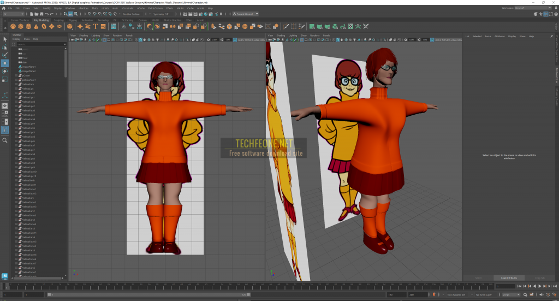Toggle the audio speaker button near playback
This screenshot has width=559, height=301.
pos(542,294)
